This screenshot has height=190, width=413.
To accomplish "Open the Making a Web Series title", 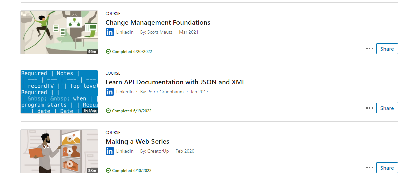I will click(x=137, y=141).
